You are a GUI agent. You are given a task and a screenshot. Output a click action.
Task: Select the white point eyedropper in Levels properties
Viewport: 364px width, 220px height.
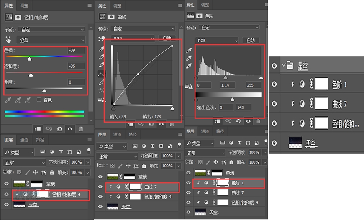point(189,66)
